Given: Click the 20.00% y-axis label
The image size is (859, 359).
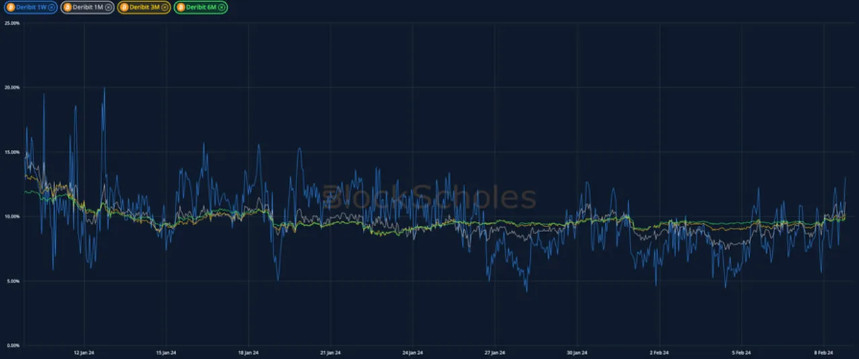Looking at the screenshot, I should coord(12,87).
